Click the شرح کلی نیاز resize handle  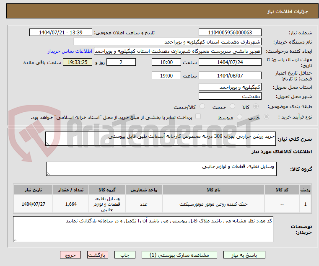tap(47, 144)
